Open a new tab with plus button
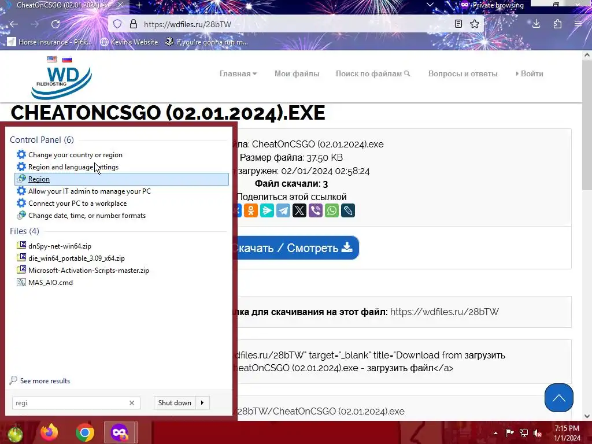Viewport: 592px width, 444px height. tap(139, 5)
